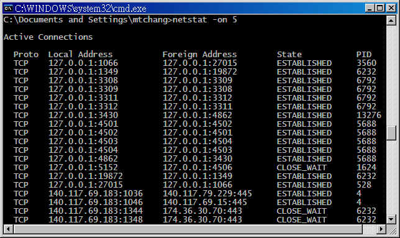Click local address 127.0.0.1:3311
This screenshot has height=238, width=400.
click(83, 98)
